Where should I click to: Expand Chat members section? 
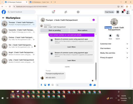click(x=114, y=49)
